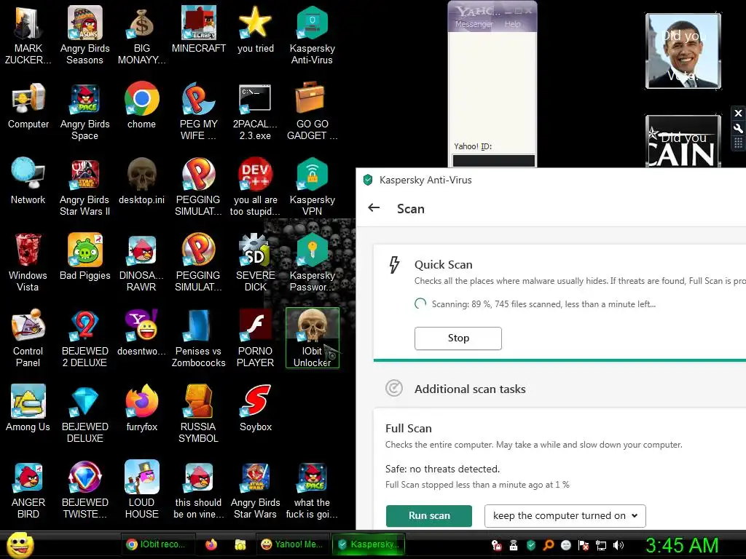Viewport: 746px width, 559px height.
Task: Switch to the Yahoo! Messenger taskbar button
Action: [x=292, y=544]
